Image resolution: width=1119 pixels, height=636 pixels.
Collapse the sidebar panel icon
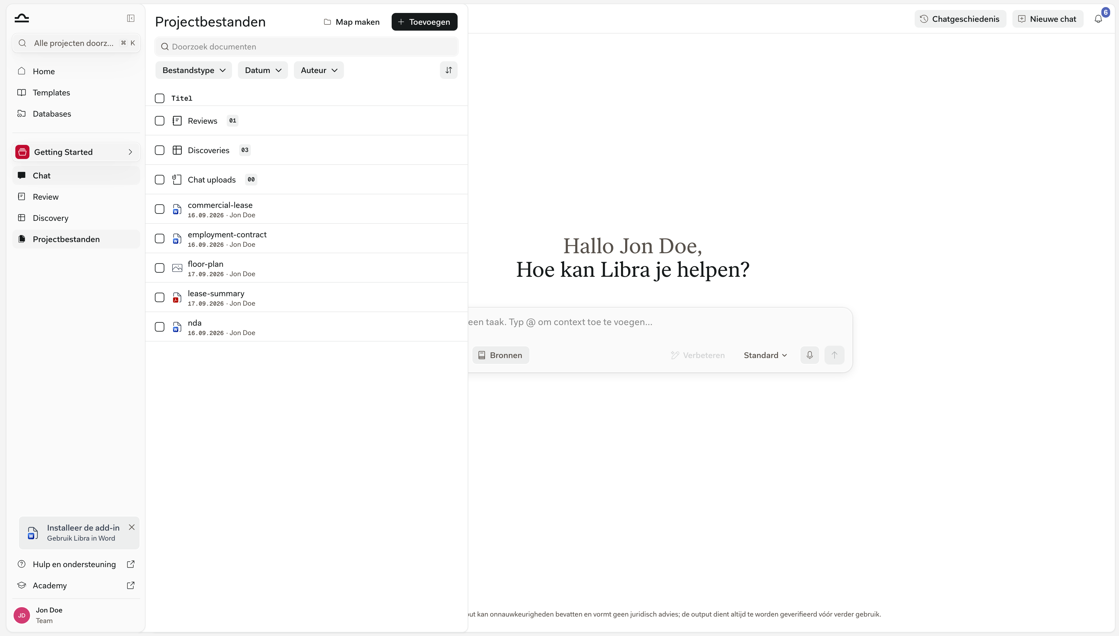point(130,18)
